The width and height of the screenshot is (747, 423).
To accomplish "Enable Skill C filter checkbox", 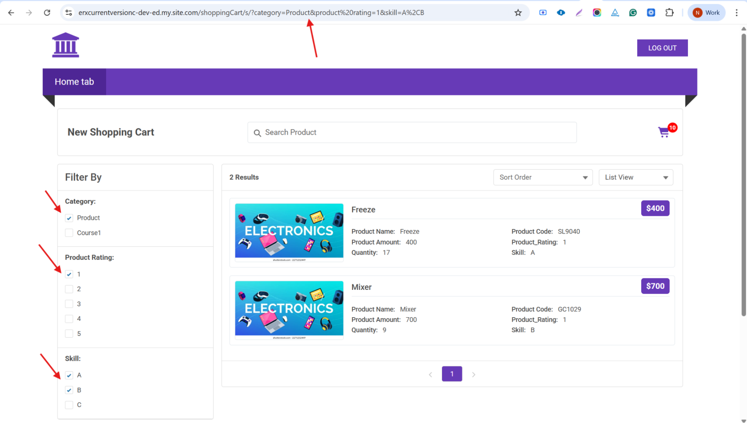I will (69, 405).
